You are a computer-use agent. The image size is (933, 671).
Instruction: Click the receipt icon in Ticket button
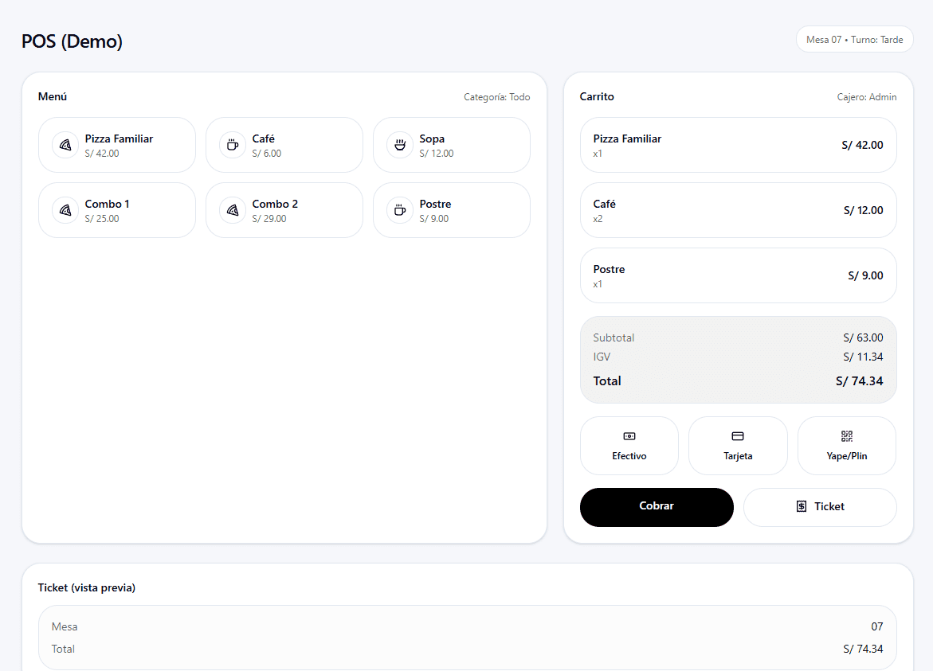pos(802,507)
